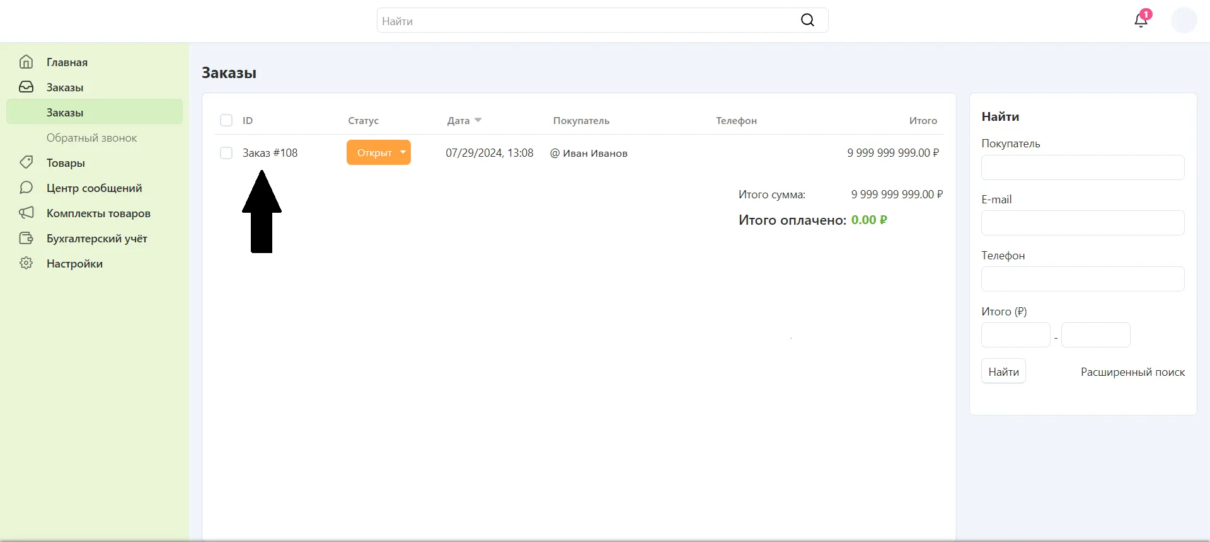This screenshot has height=542, width=1210.
Task: Expand the Открыт status dropdown arrow
Action: coord(403,152)
